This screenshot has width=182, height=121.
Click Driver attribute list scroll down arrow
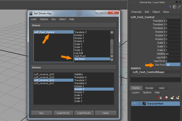(x=112, y=60)
